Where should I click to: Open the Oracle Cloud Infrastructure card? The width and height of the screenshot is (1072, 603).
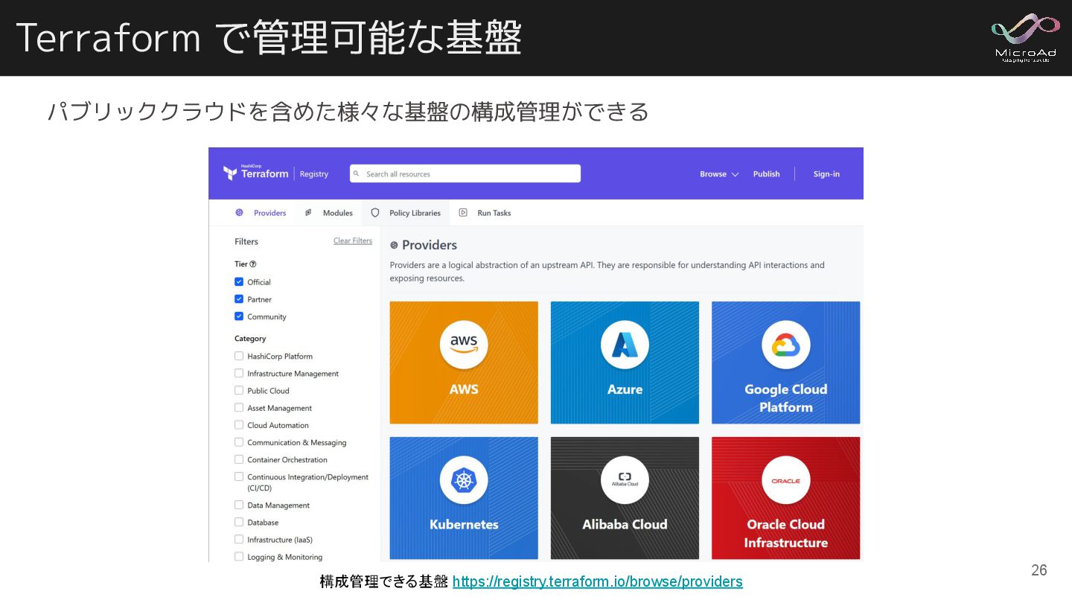point(785,498)
